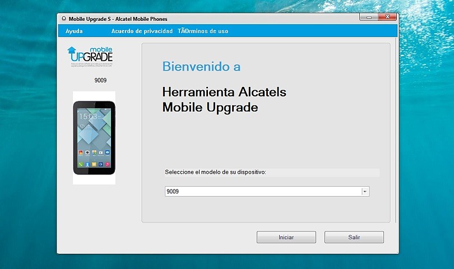Open the Ayuda menu
This screenshot has height=269, width=454.
point(74,31)
